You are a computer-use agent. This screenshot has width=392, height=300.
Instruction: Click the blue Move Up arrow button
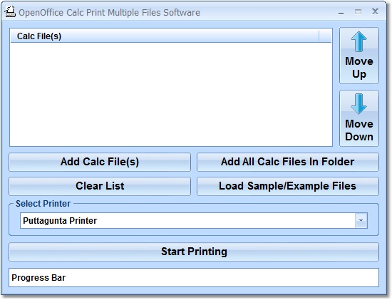359,56
